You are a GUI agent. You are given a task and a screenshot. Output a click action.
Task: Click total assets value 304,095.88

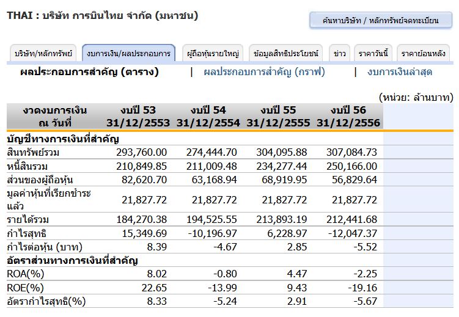[282, 152]
